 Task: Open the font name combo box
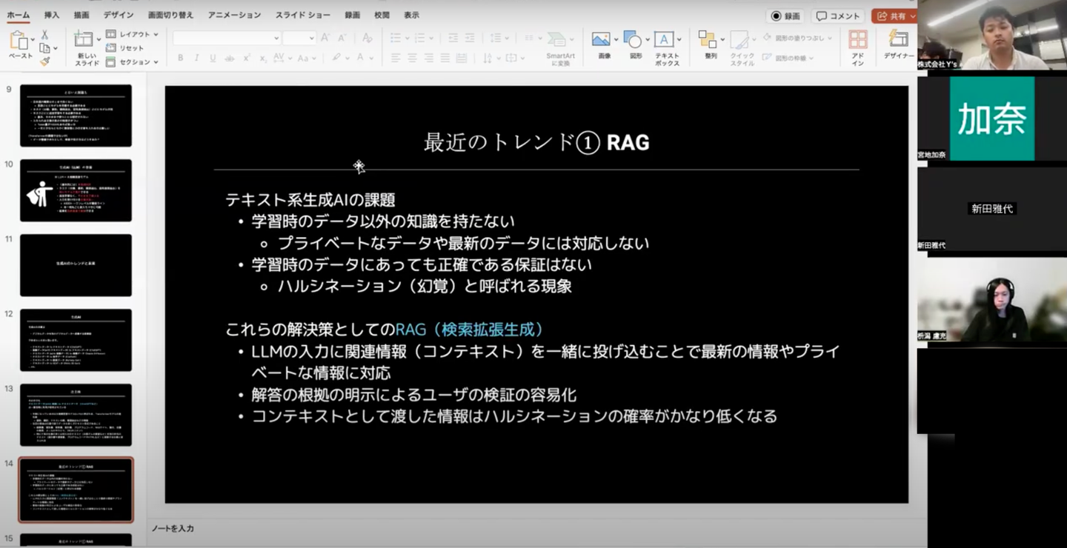227,38
